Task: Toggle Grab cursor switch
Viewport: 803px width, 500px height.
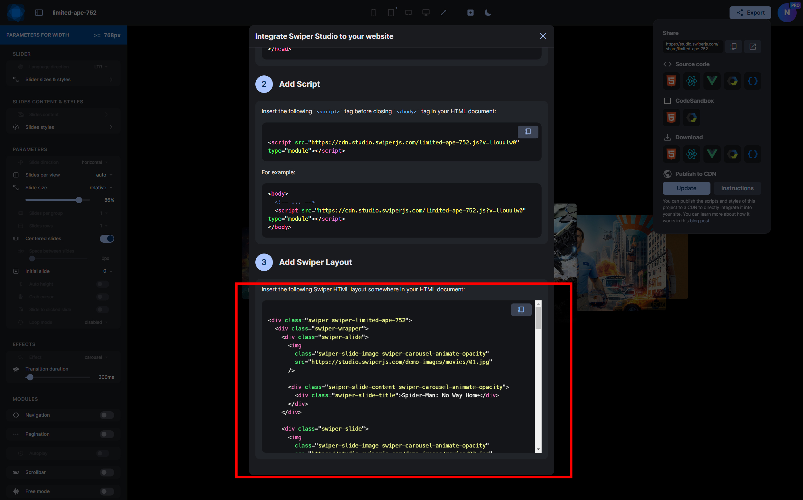Action: pyautogui.click(x=103, y=297)
